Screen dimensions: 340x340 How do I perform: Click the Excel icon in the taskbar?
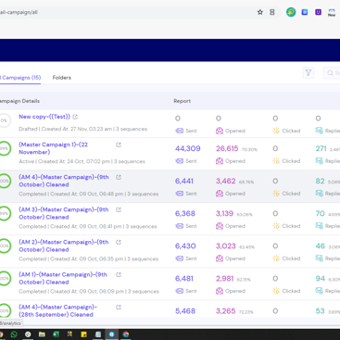tap(56, 334)
